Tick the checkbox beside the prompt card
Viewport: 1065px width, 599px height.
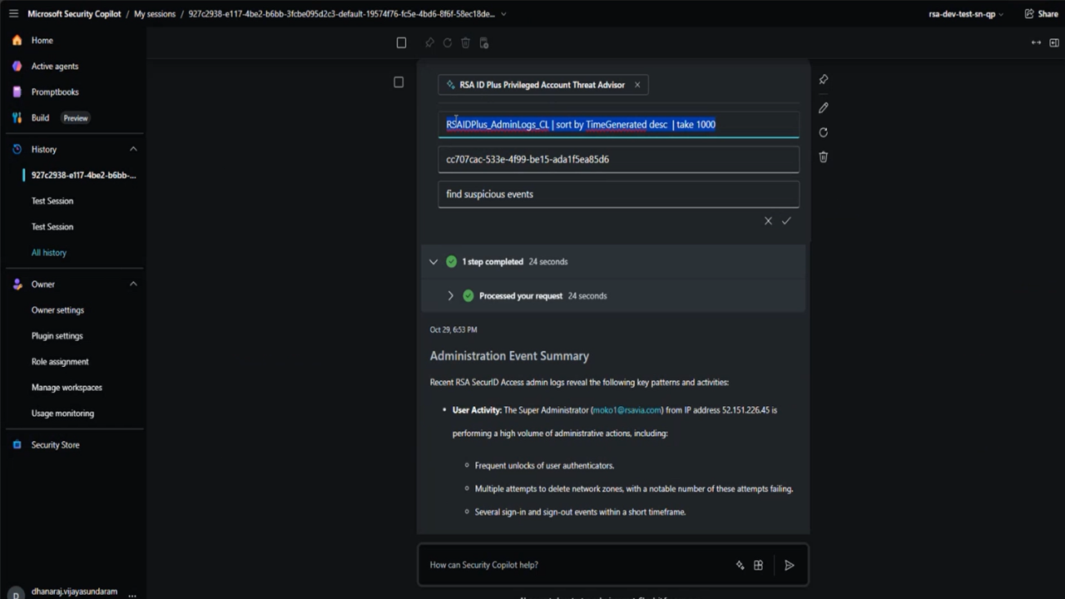[x=399, y=82]
